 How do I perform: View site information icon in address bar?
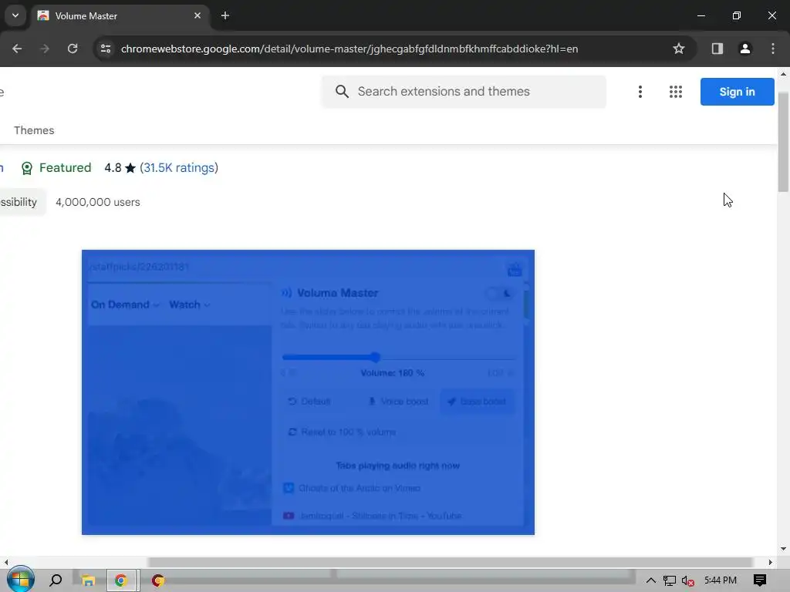pyautogui.click(x=105, y=49)
